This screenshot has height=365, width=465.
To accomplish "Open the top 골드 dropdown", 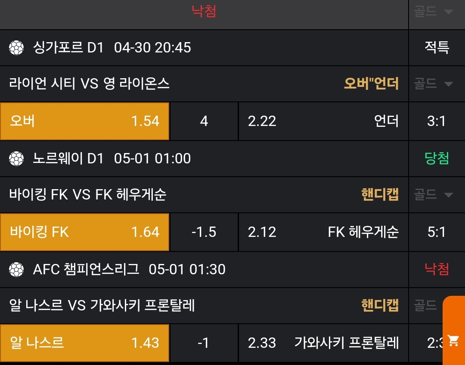I will coord(436,12).
